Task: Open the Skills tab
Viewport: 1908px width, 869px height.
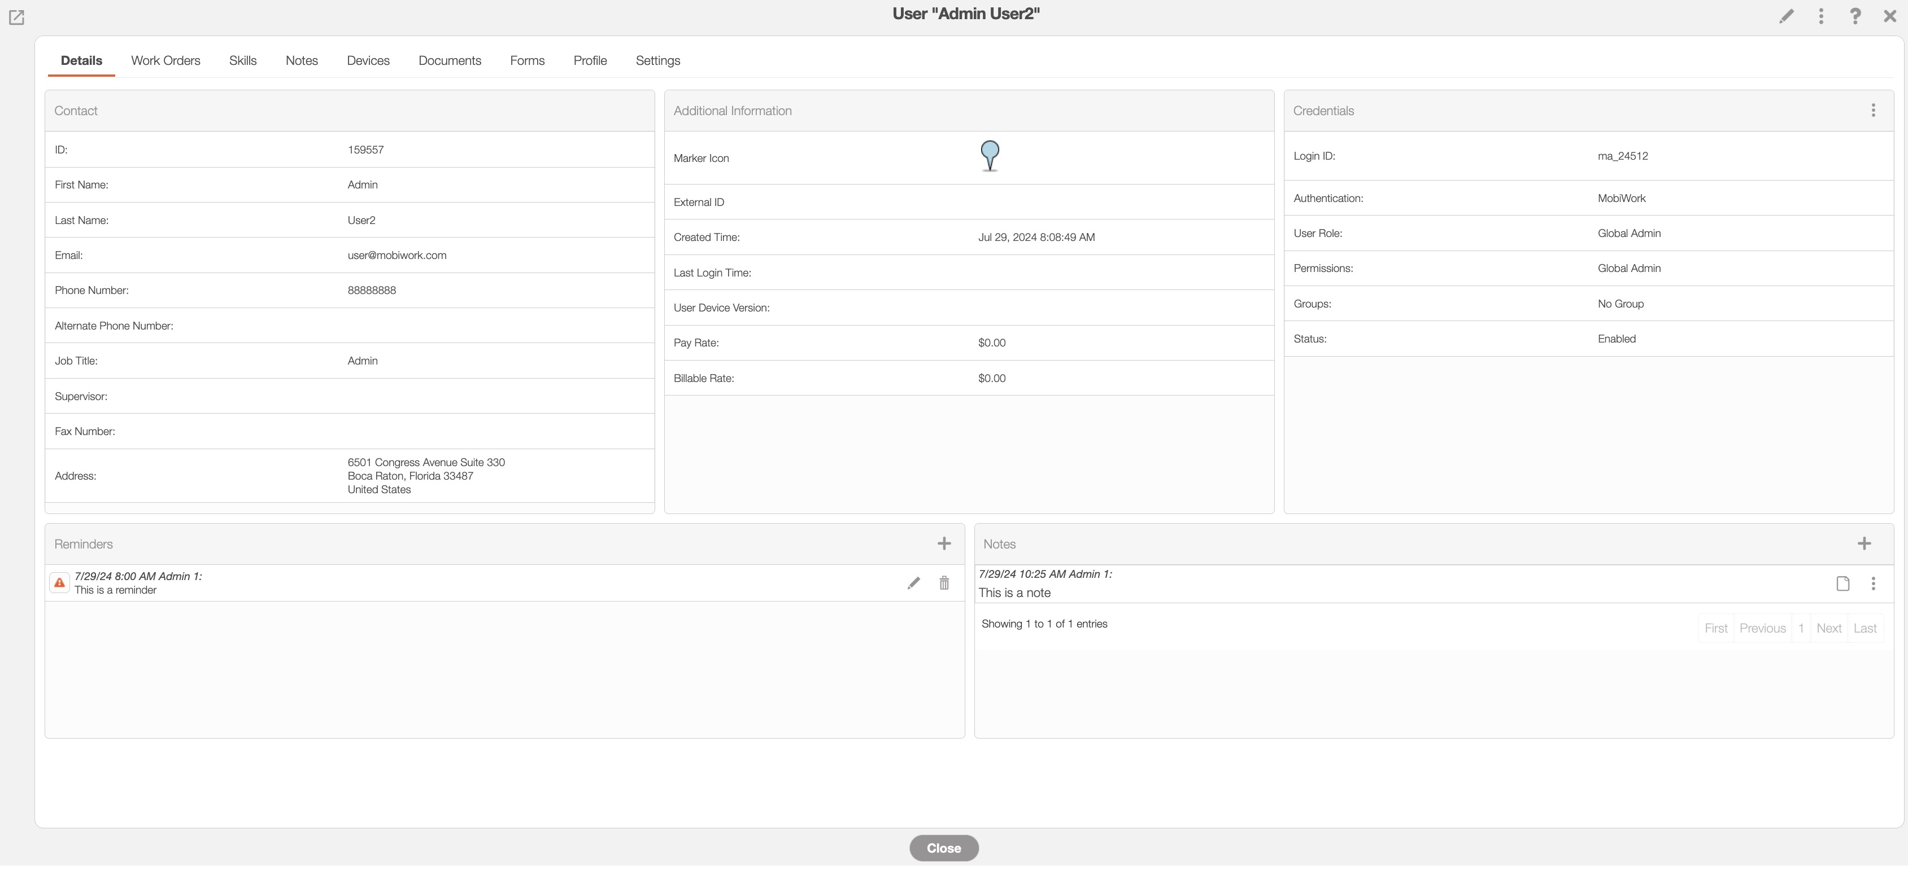Action: [x=242, y=61]
